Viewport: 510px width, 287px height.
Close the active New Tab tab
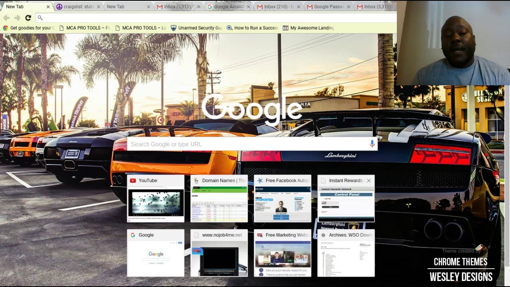(48, 7)
